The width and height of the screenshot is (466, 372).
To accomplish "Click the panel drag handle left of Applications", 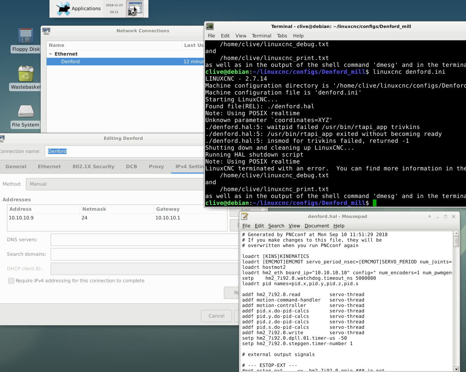I will (x=52, y=9).
